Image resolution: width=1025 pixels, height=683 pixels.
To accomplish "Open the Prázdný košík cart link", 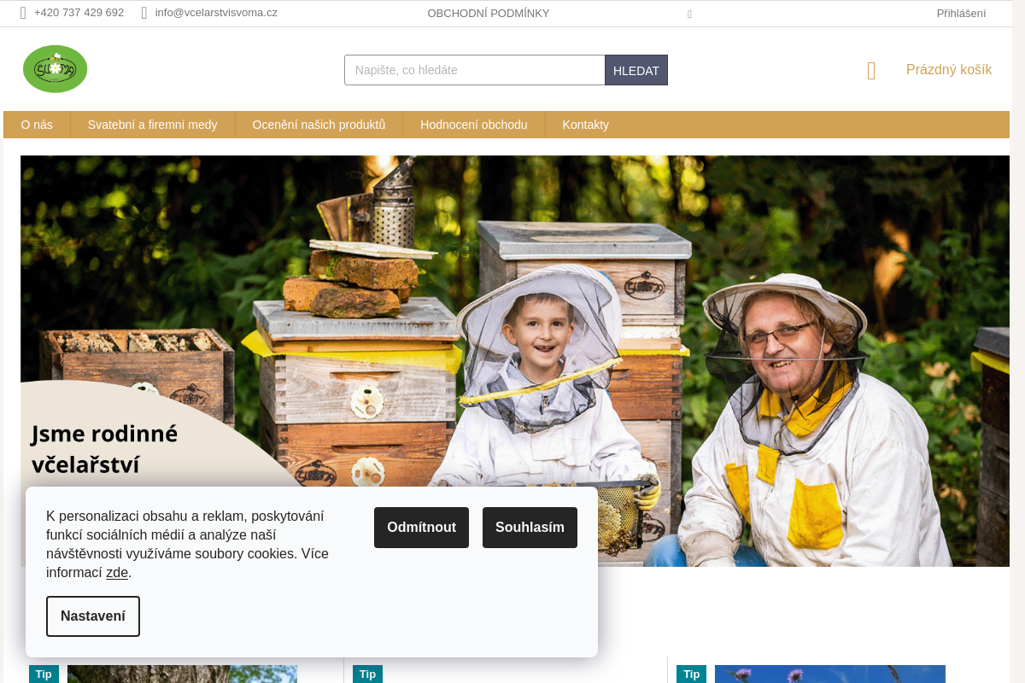I will pos(949,70).
